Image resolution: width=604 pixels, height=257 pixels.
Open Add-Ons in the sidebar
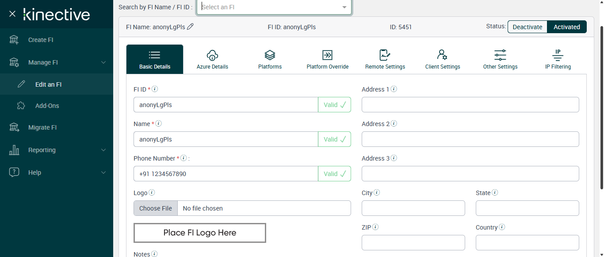coord(47,106)
